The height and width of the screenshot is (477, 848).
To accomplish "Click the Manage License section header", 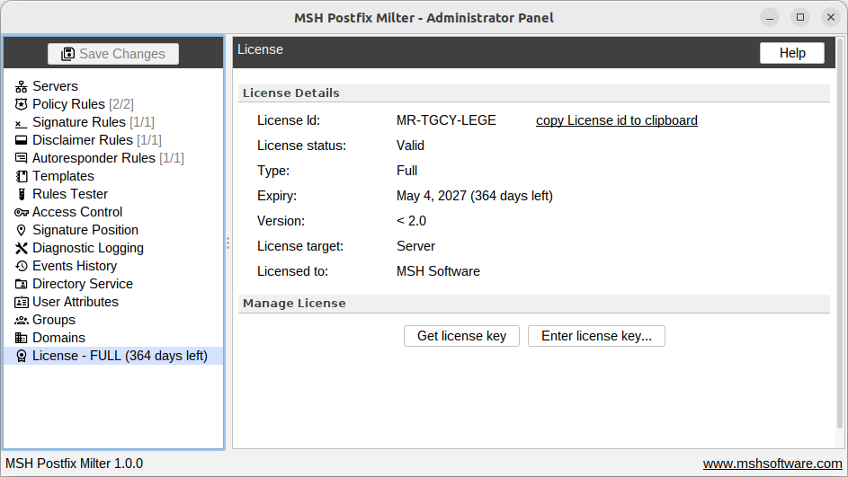I will point(534,304).
